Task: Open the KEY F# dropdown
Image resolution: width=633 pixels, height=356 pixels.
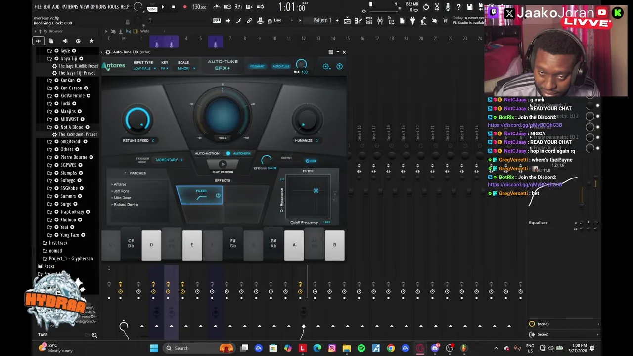Action: [x=165, y=68]
